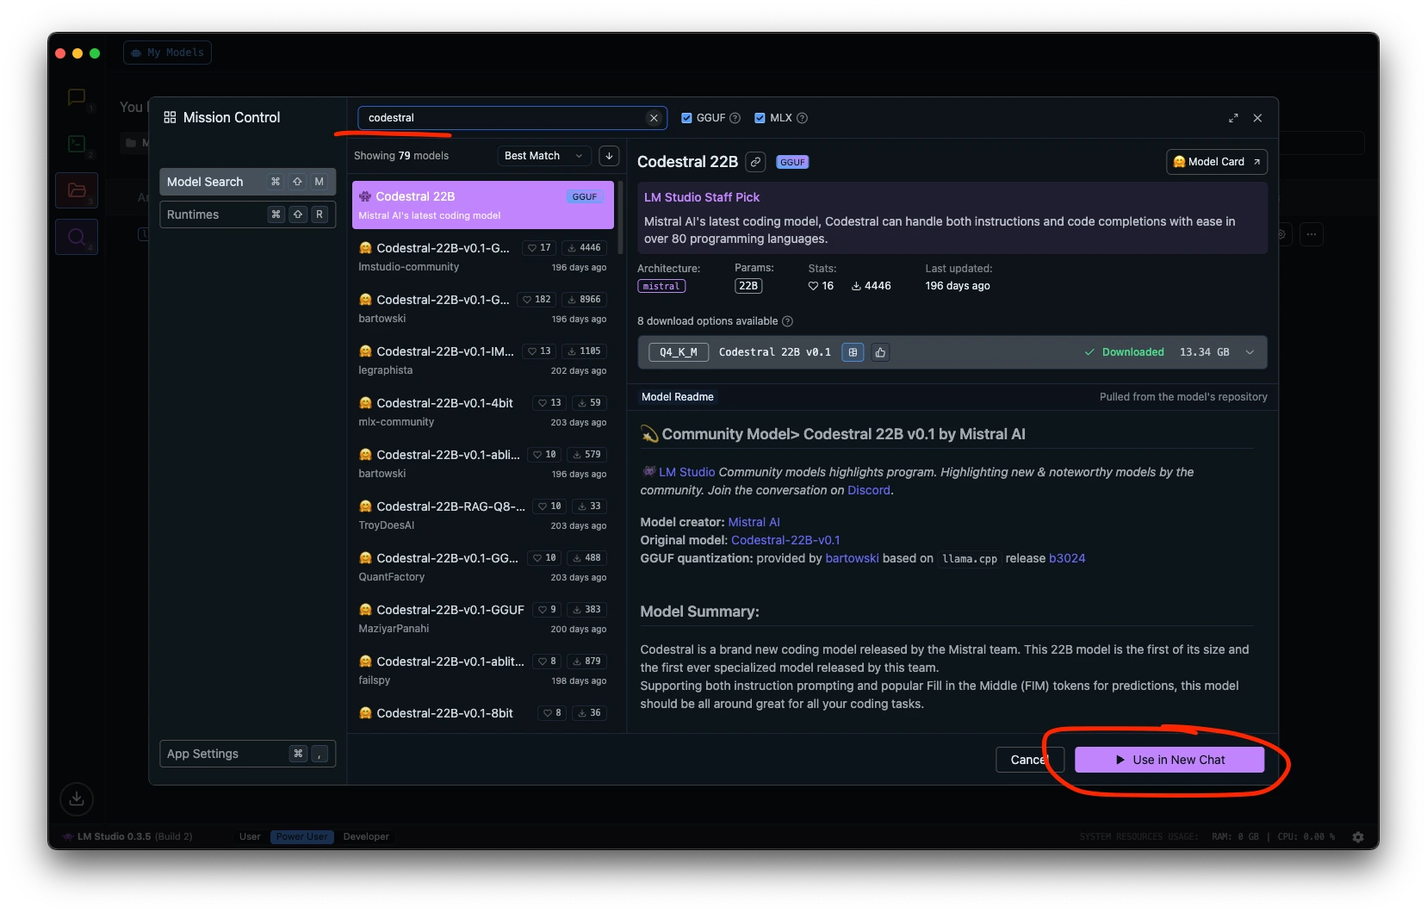Toggle sort direction arrow next to Best Match
The height and width of the screenshot is (913, 1427).
[609, 156]
